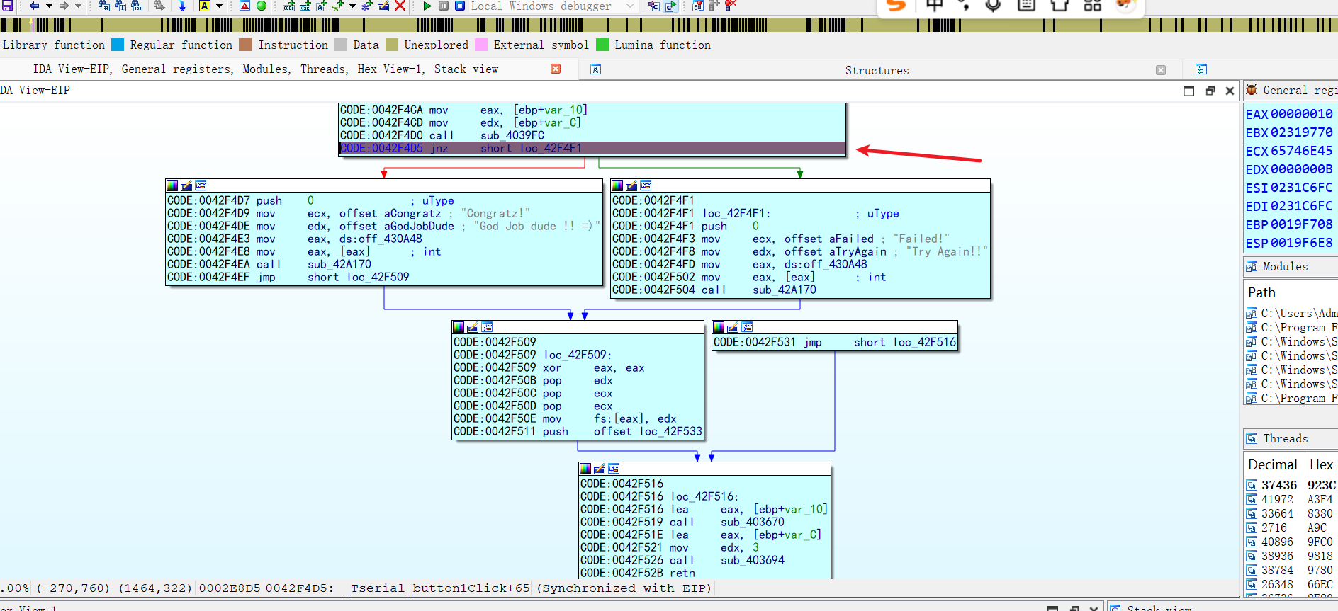Click the red warning triangle icon
Image resolution: width=1338 pixels, height=611 pixels.
pyautogui.click(x=244, y=6)
